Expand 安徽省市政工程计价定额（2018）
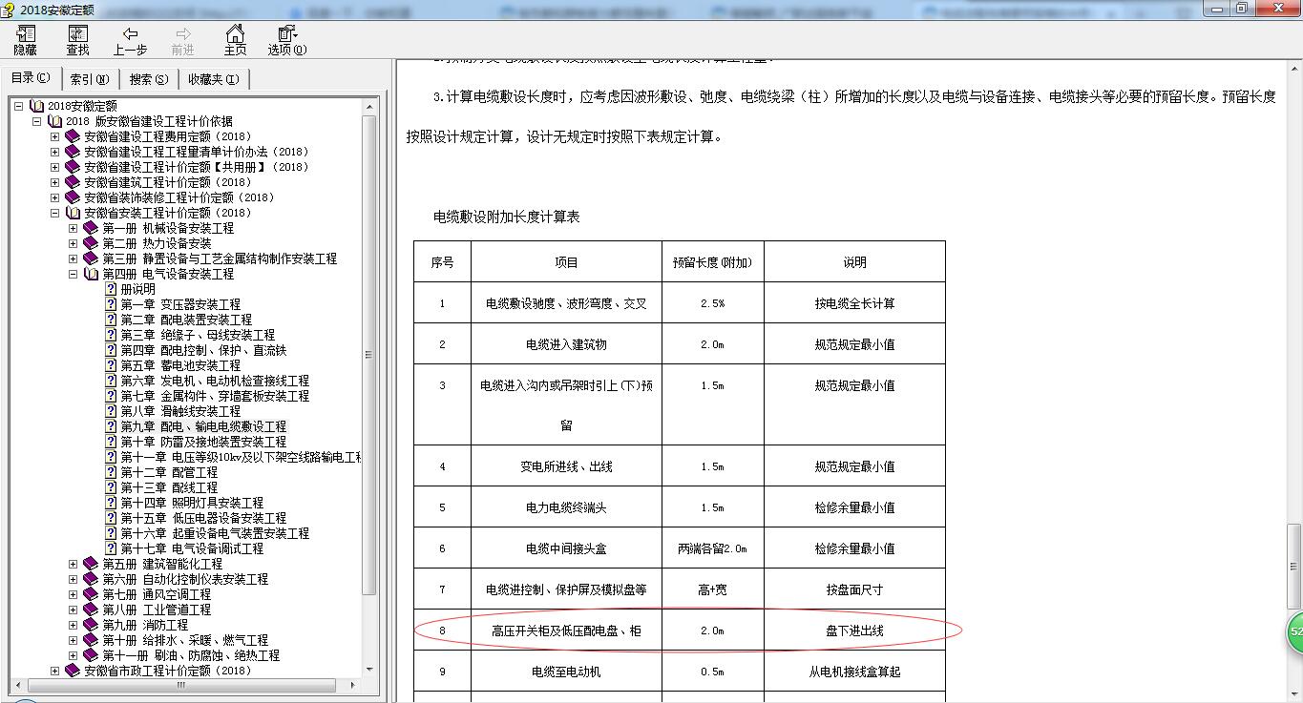Image resolution: width=1303 pixels, height=703 pixels. (x=54, y=671)
